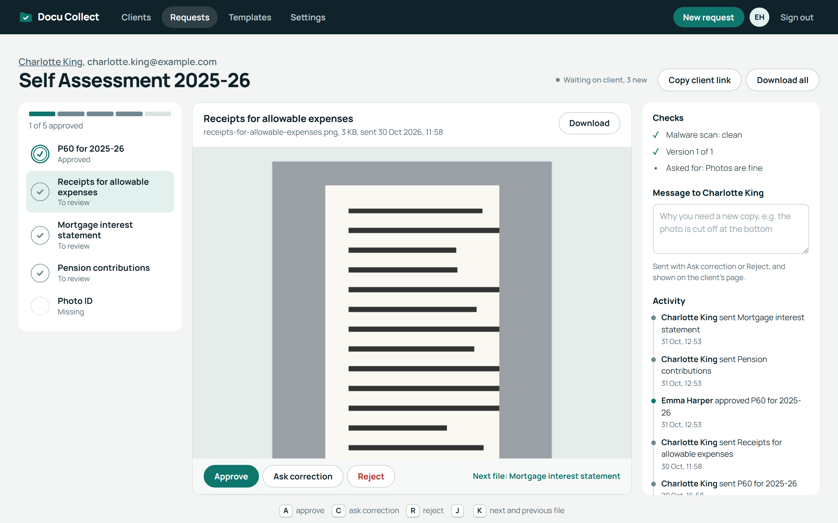Viewport: 838px width, 523px height.
Task: Click the check circle beside Pension contributions
Action: [x=40, y=273]
